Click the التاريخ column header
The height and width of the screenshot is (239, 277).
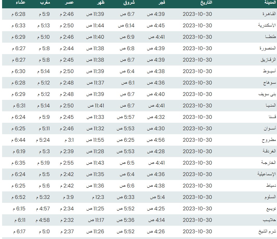[x=206, y=2]
